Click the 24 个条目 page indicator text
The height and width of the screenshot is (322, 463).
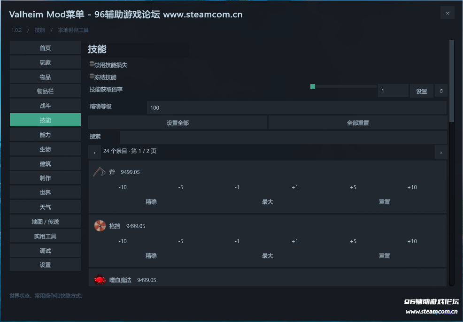(x=130, y=151)
